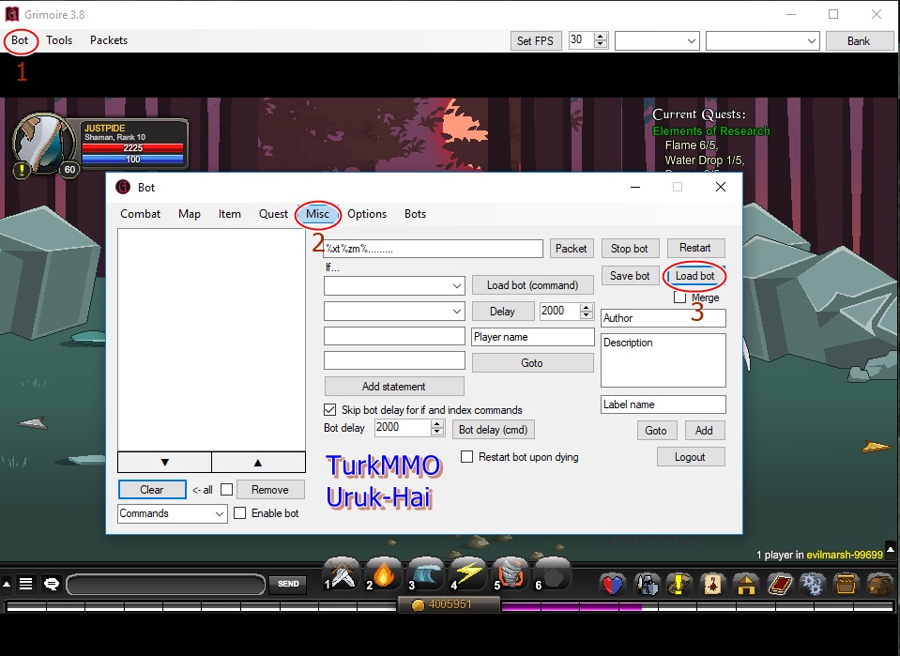Open the dropdown left of Bank button
Screen dimensions: 900x656
point(763,40)
